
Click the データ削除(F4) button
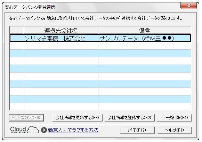[175, 118]
